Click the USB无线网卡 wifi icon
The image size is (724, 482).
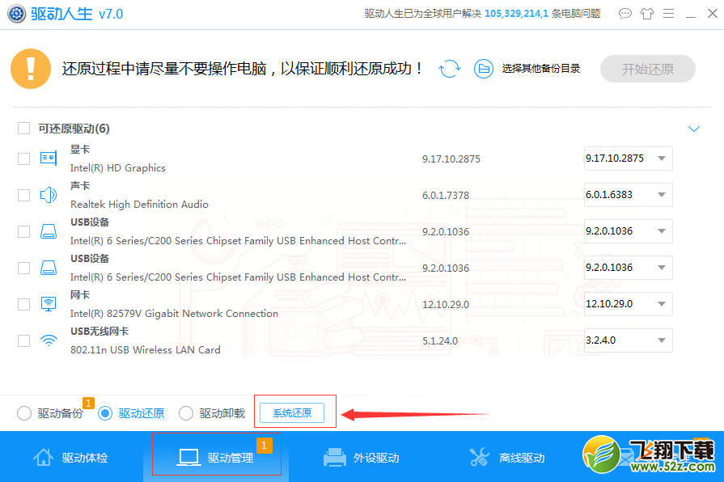point(49,340)
